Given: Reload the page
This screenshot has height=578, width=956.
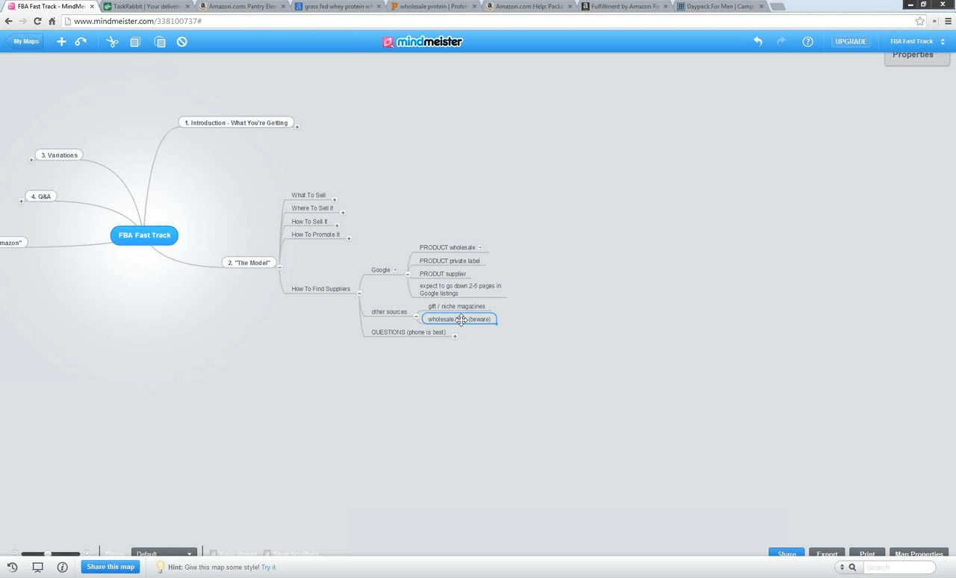Looking at the screenshot, I should [x=37, y=21].
